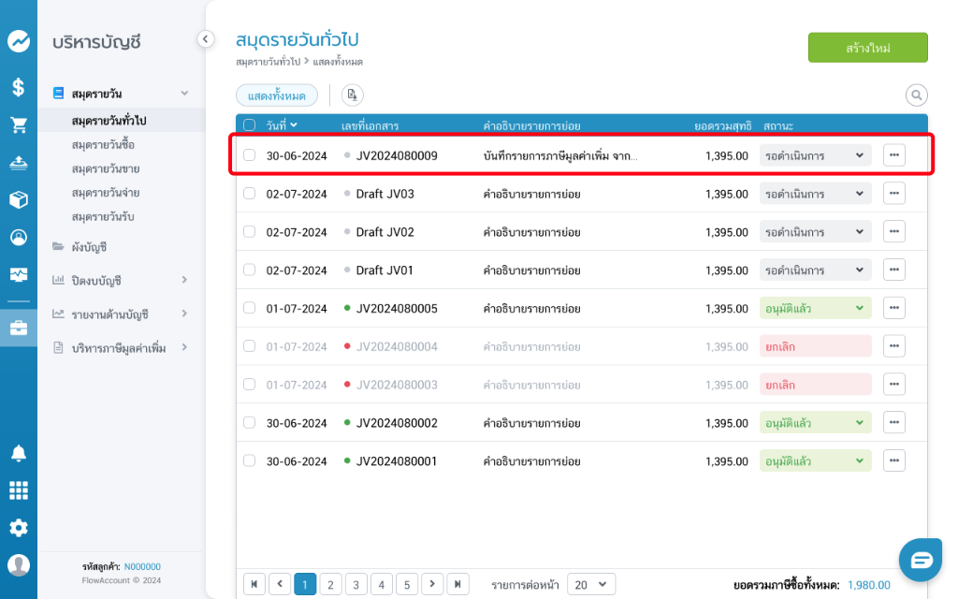This screenshot has width=958, height=599.
Task: Click the export document icon beside filter
Action: coord(352,95)
